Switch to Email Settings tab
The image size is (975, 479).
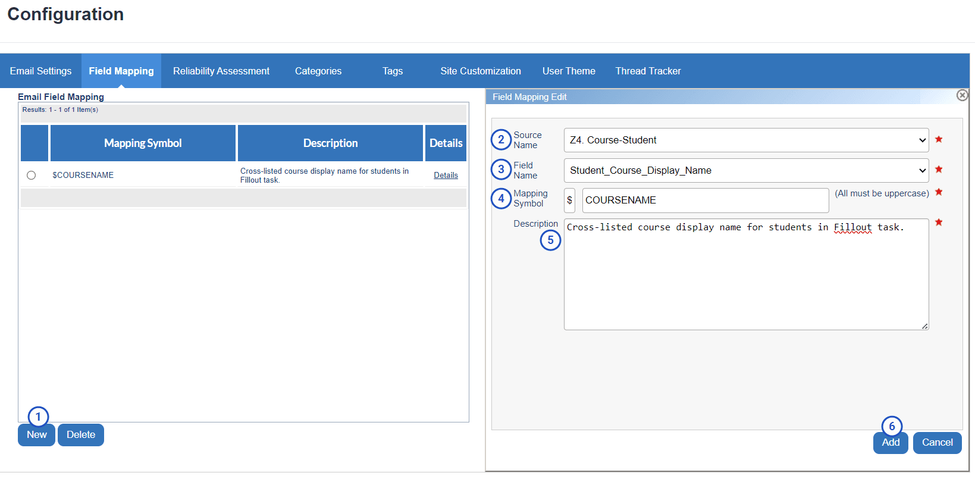pos(40,71)
